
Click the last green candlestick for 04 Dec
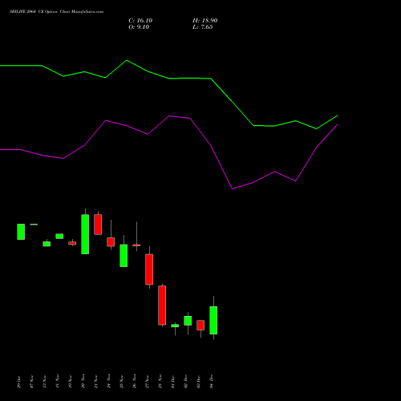213,320
